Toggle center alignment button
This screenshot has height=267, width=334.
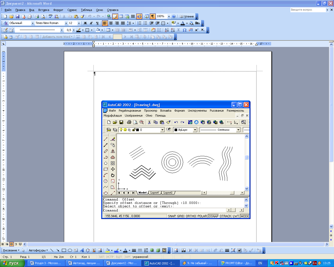[x=111, y=23]
